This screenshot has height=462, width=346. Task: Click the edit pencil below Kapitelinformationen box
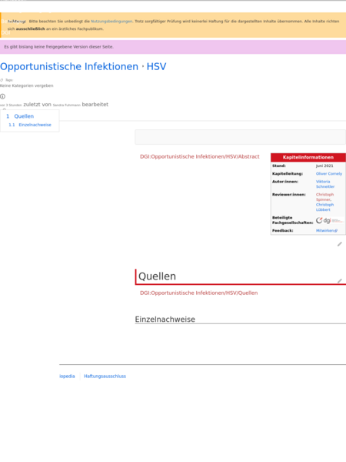point(340,244)
